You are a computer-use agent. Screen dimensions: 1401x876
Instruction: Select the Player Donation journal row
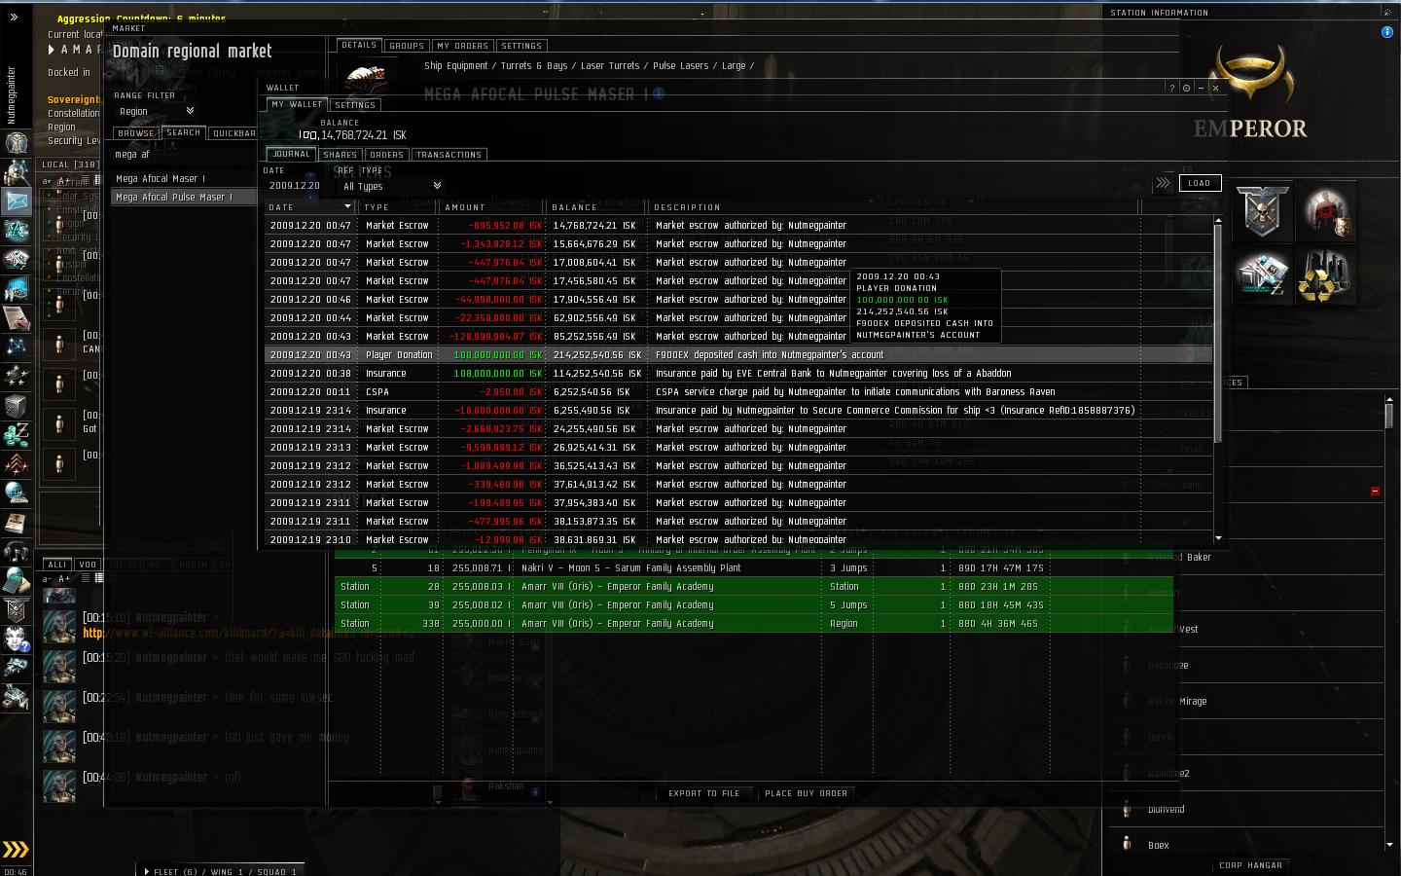tap(738, 355)
